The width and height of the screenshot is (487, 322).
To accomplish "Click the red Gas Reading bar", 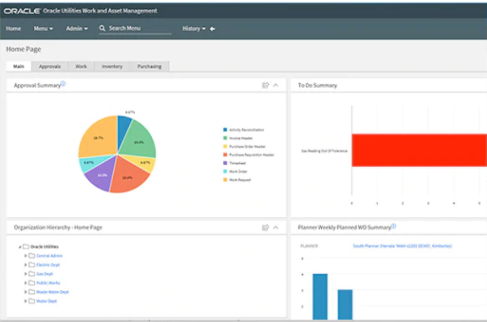I will pos(418,151).
